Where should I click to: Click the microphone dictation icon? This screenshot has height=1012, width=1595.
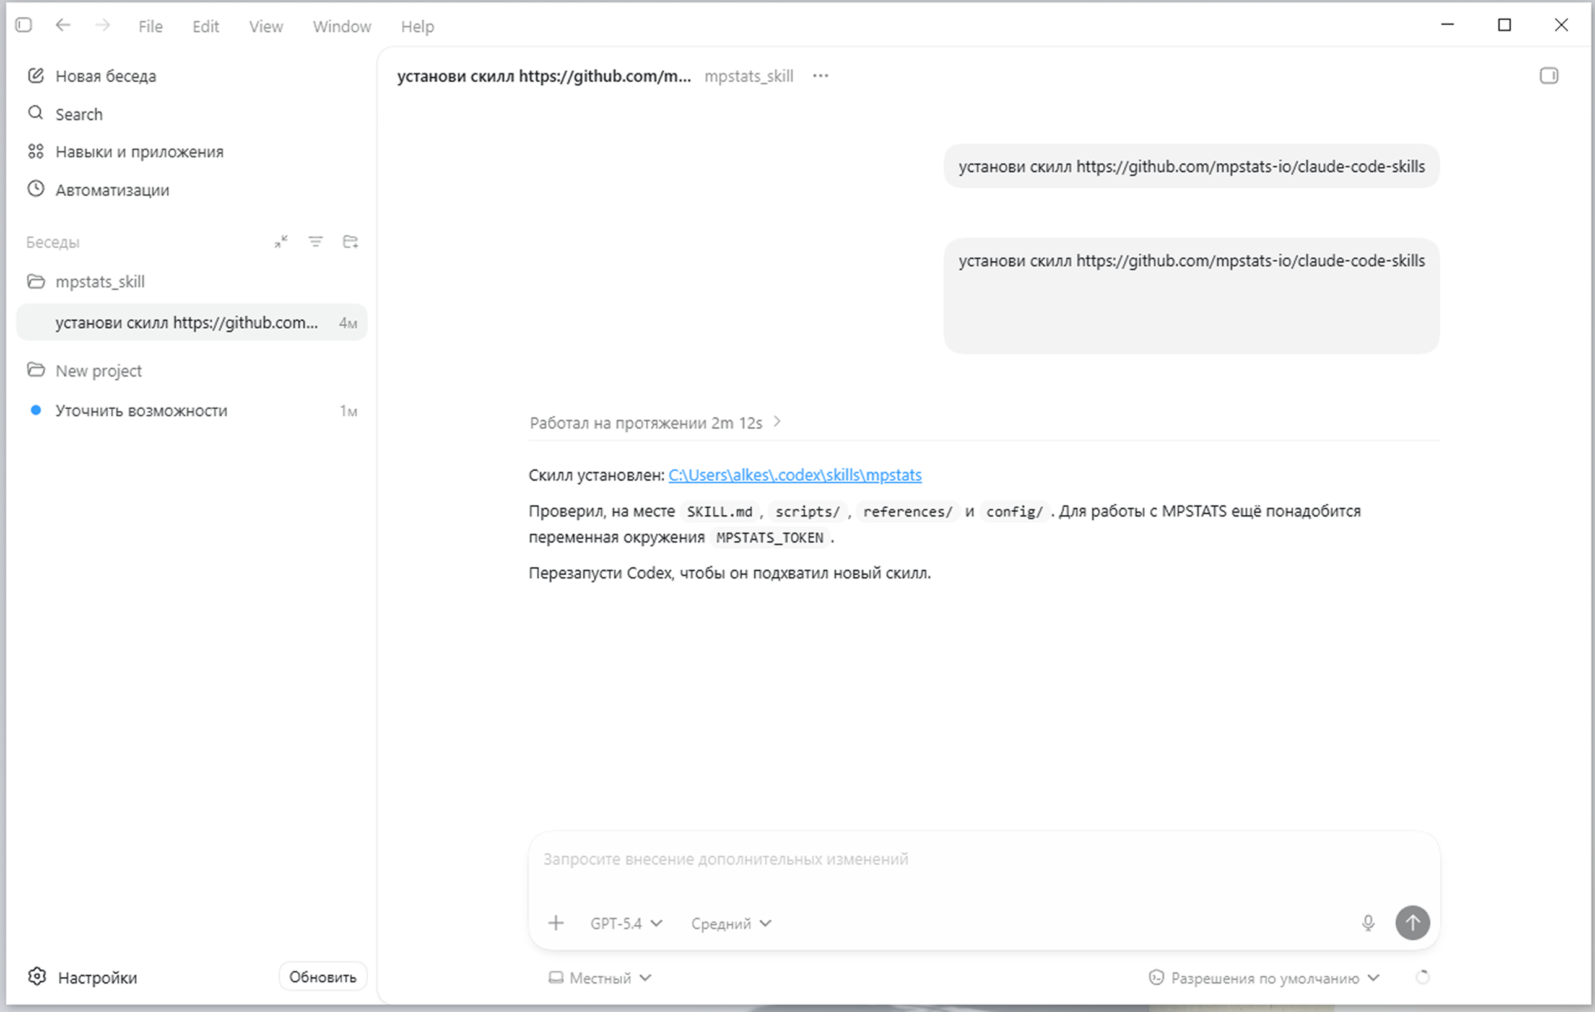click(x=1368, y=923)
